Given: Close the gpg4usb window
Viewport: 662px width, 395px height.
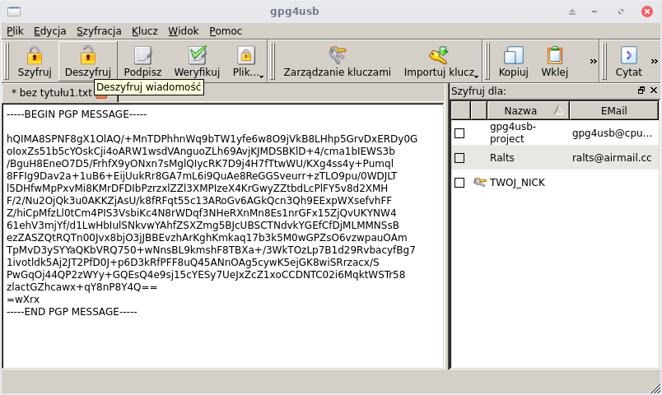Looking at the screenshot, I should coord(647,12).
